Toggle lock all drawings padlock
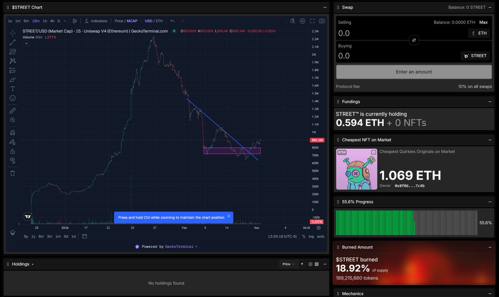This screenshot has height=297, width=499. pyautogui.click(x=12, y=151)
